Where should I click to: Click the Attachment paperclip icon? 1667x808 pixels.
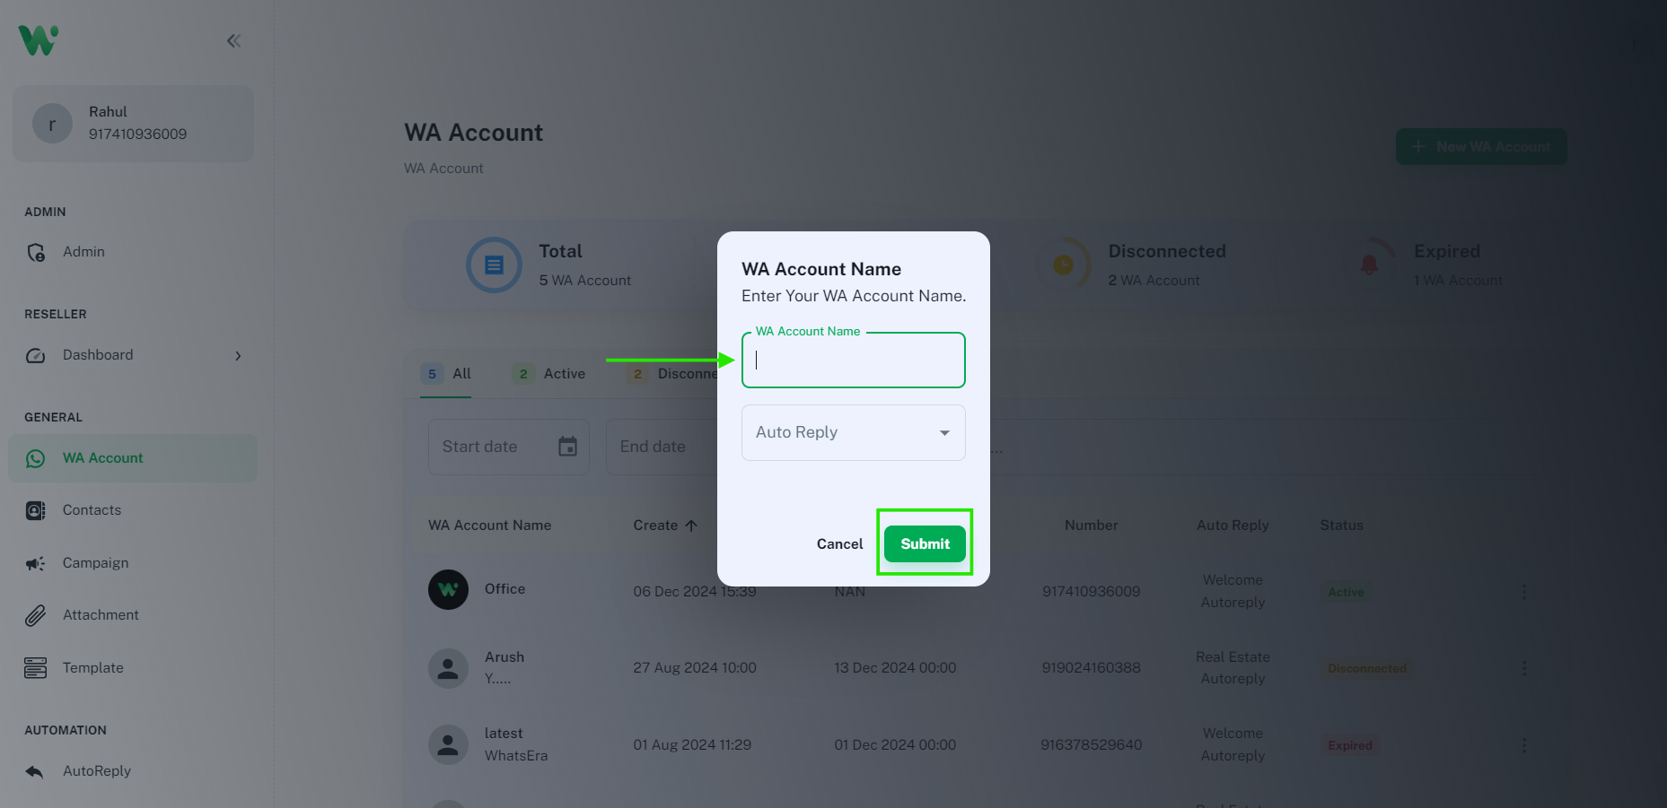click(x=36, y=615)
